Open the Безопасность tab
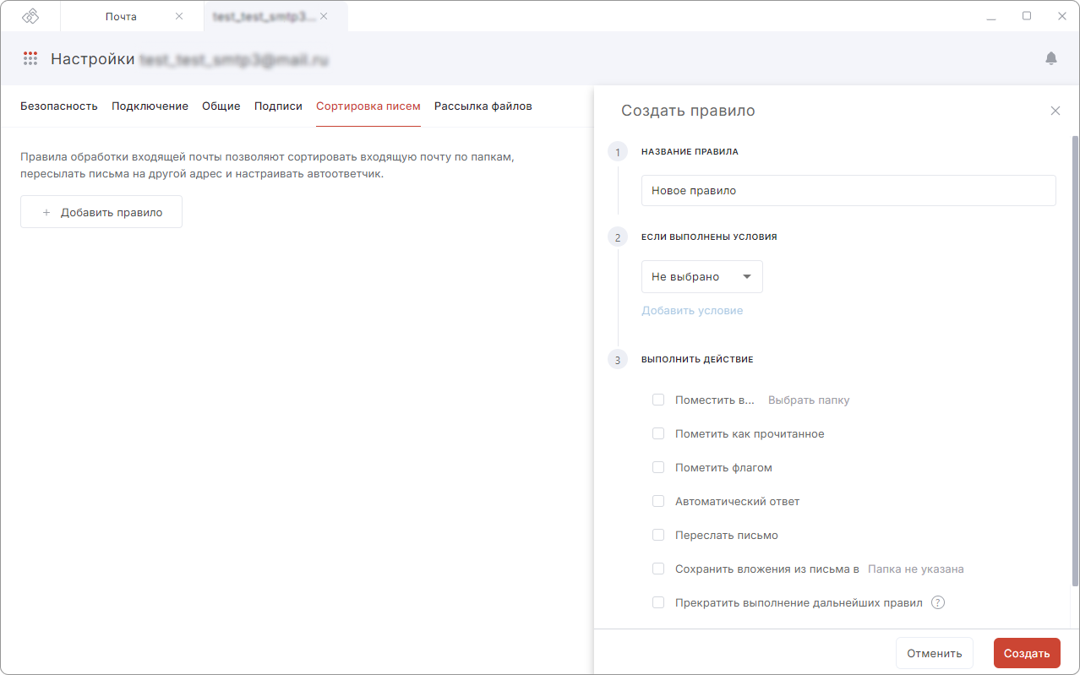The image size is (1080, 675). (x=59, y=106)
